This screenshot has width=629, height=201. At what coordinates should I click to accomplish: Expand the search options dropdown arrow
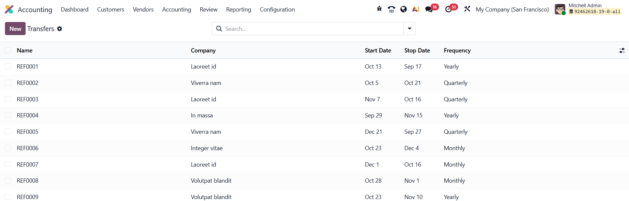409,29
